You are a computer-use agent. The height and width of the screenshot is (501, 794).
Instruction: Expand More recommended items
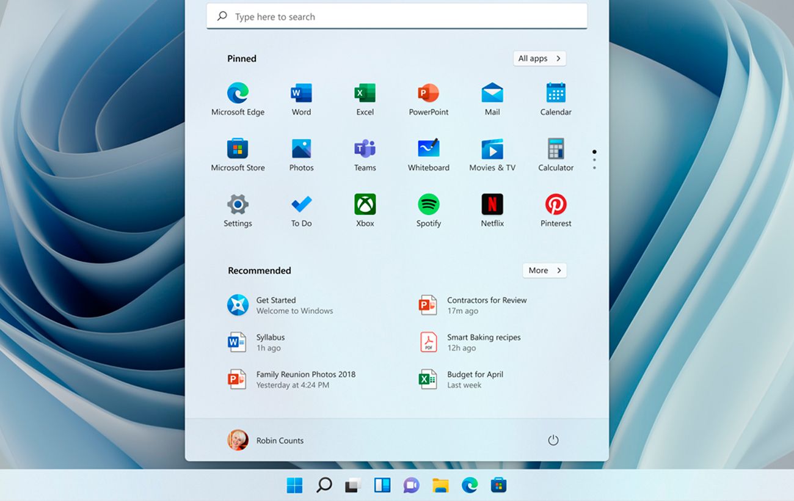(544, 271)
